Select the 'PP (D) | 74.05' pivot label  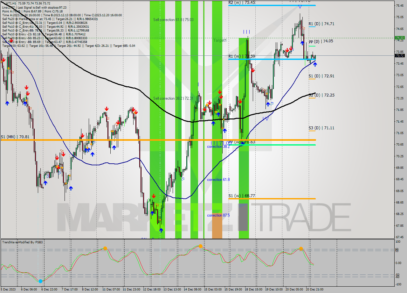coord(321,41)
